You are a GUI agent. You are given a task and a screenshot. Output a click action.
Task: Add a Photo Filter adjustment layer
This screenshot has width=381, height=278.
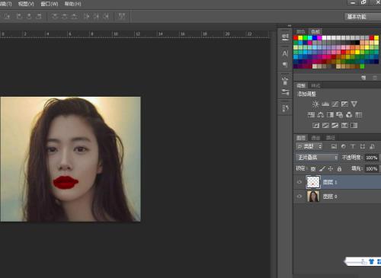click(x=340, y=115)
